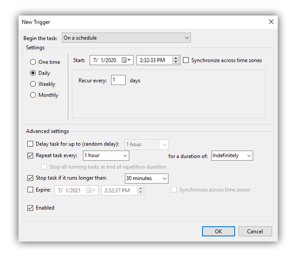Click the OK button
This screenshot has width=295, height=258.
tap(218, 231)
